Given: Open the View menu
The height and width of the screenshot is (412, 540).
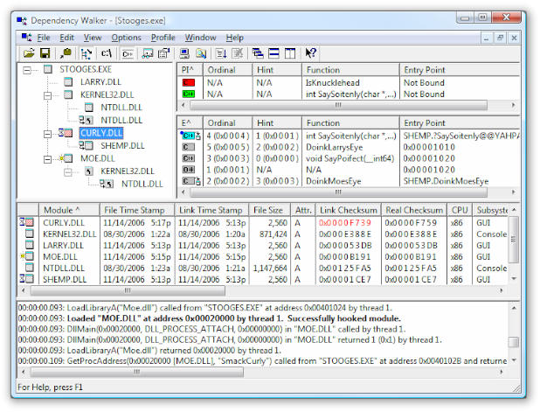Looking at the screenshot, I should pos(93,38).
